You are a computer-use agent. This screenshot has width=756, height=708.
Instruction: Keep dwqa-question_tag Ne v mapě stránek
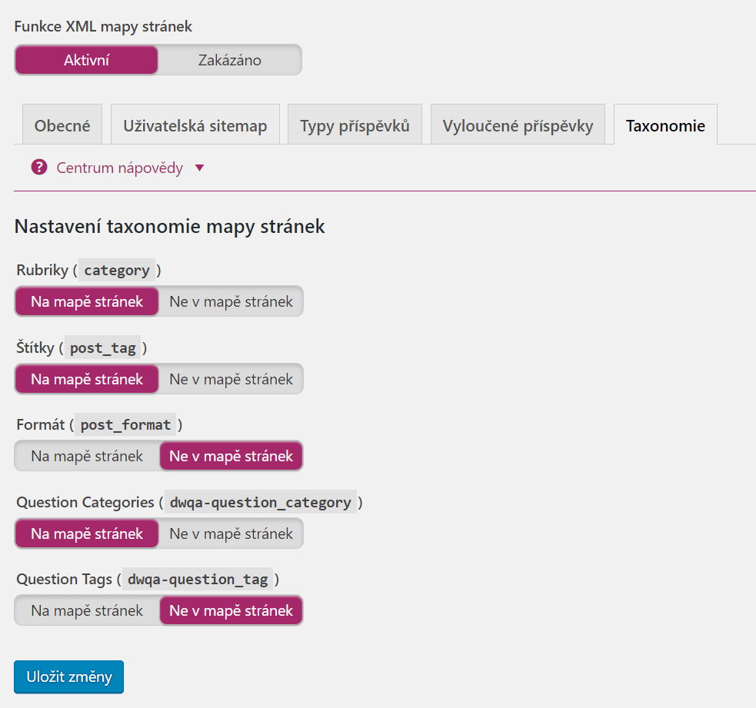[231, 610]
